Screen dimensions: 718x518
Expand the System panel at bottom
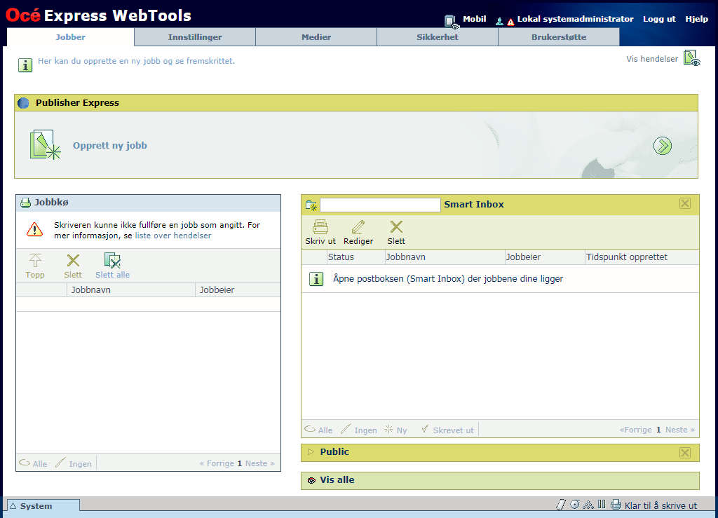pyautogui.click(x=43, y=506)
